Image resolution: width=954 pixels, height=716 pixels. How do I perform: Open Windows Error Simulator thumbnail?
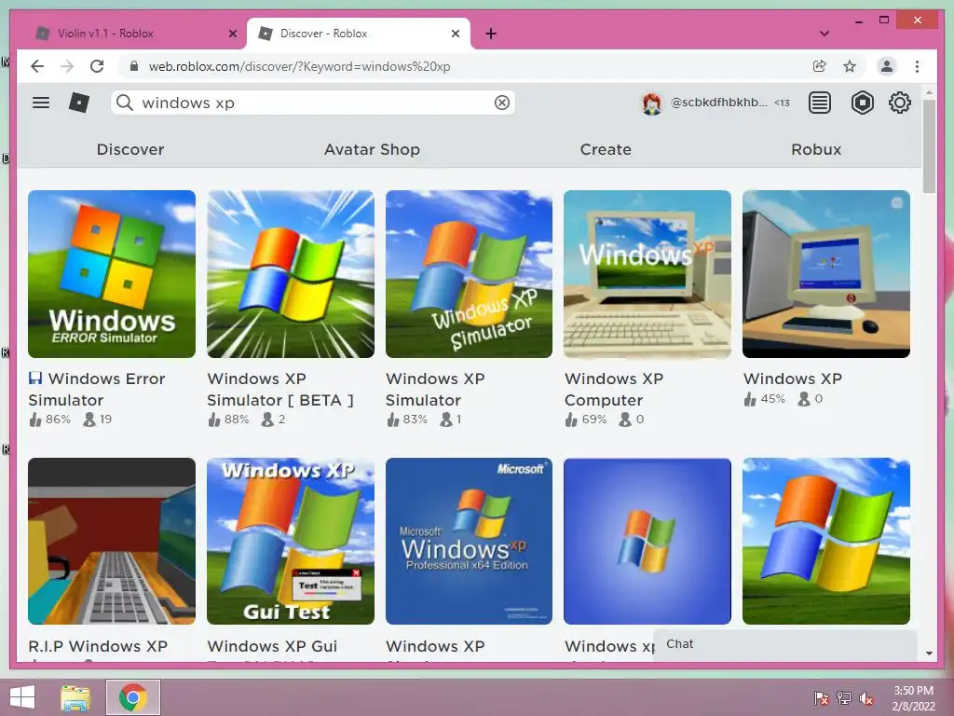tap(112, 274)
